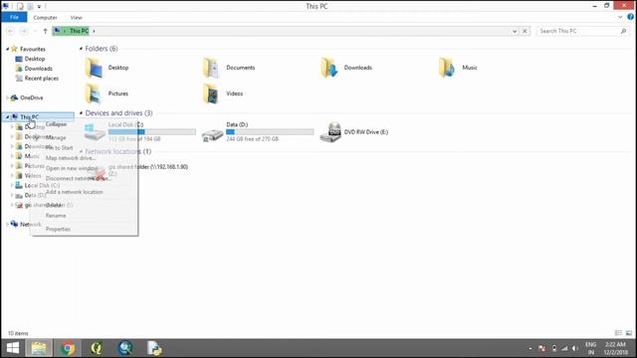This screenshot has height=358, width=637.
Task: Open the Action Center flag icon
Action: [541, 348]
